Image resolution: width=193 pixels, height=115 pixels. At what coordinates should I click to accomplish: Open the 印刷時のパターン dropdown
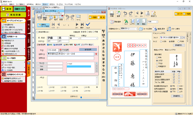136,29
